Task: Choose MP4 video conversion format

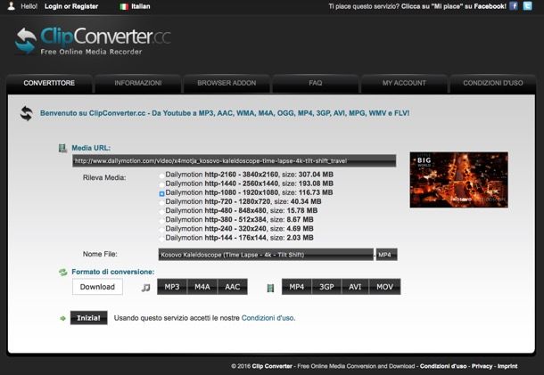Action: [x=297, y=287]
